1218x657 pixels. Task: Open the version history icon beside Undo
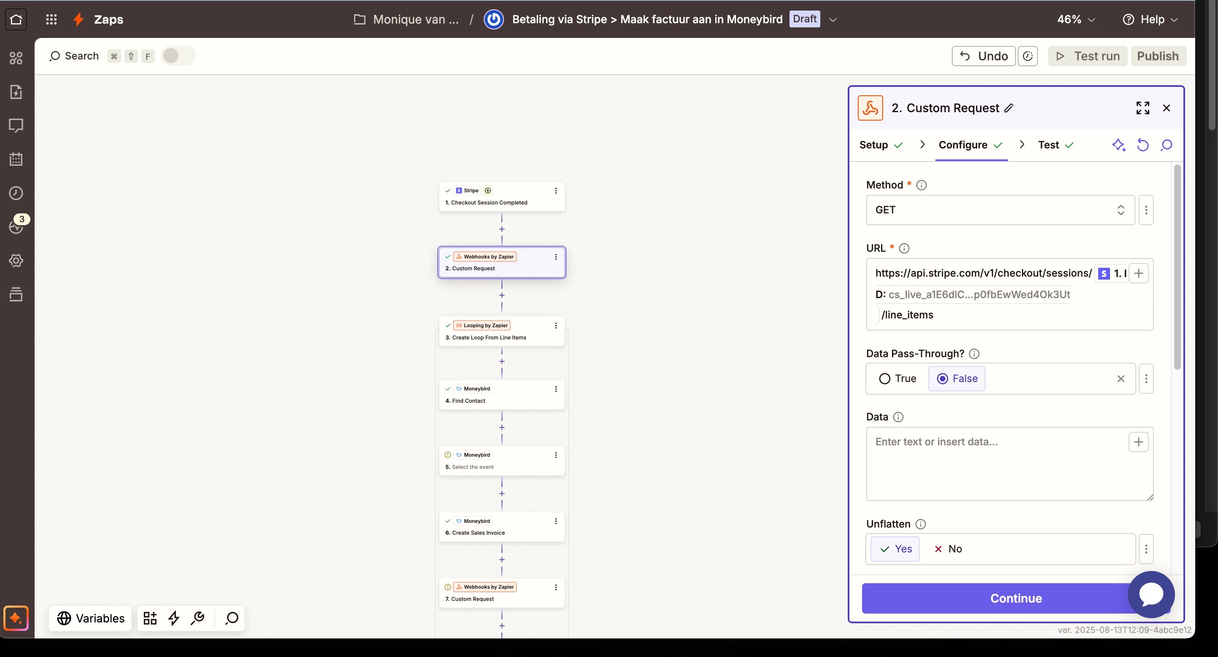pos(1027,56)
